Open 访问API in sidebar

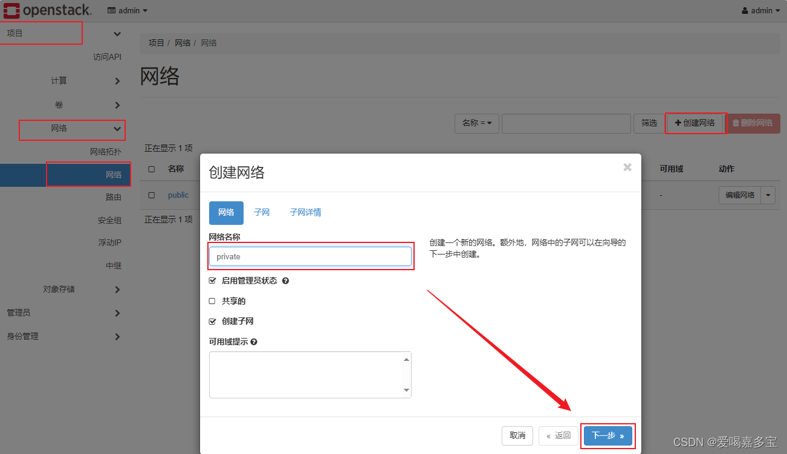(x=107, y=57)
